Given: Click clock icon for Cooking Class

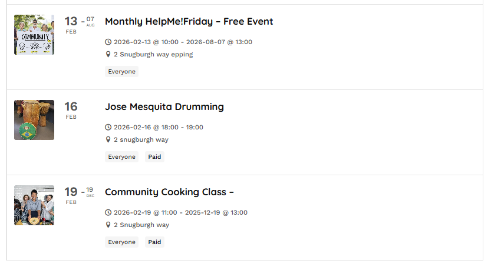Looking at the screenshot, I should [108, 212].
